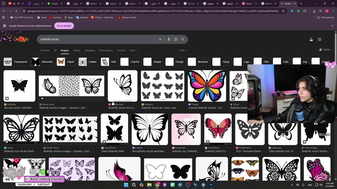Open taskbar Search
This screenshot has height=189, width=337.
pyautogui.click(x=134, y=185)
